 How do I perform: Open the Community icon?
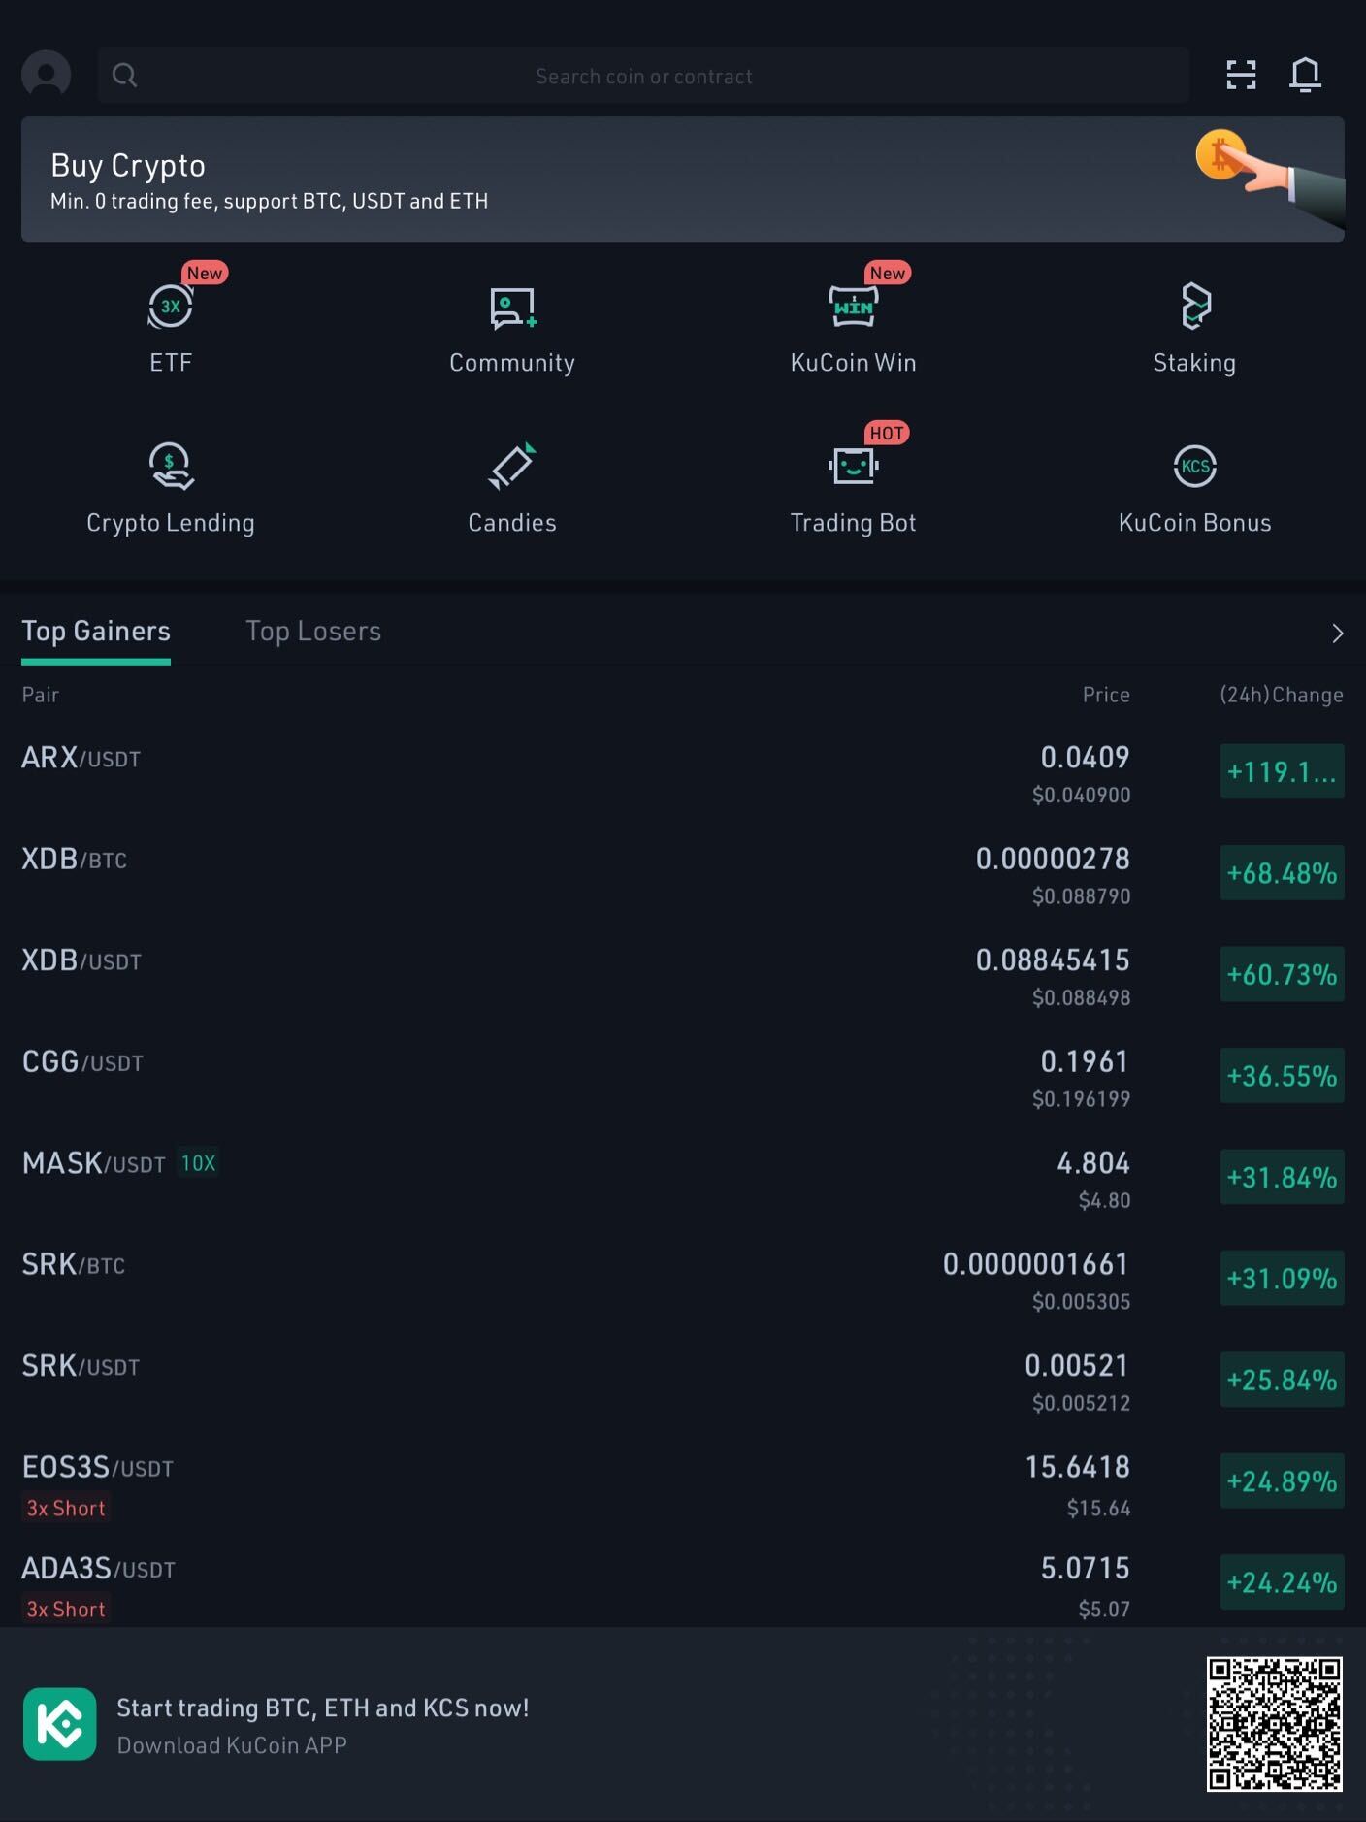point(512,308)
